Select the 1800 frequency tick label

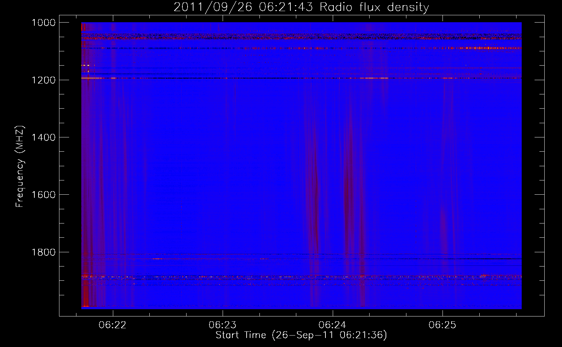click(43, 252)
